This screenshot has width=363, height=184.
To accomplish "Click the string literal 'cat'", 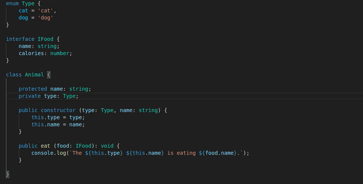I will tap(45, 10).
